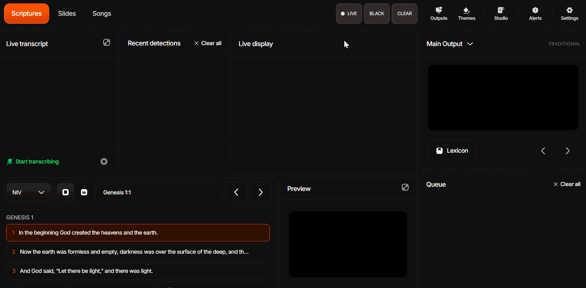Select verse 3 And God said
Image resolution: width=586 pixels, height=288 pixels.
(138, 271)
